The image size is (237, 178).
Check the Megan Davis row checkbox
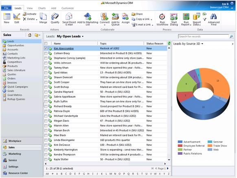46,121
